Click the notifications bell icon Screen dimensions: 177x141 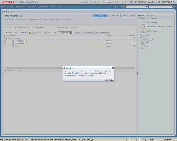point(115,7)
